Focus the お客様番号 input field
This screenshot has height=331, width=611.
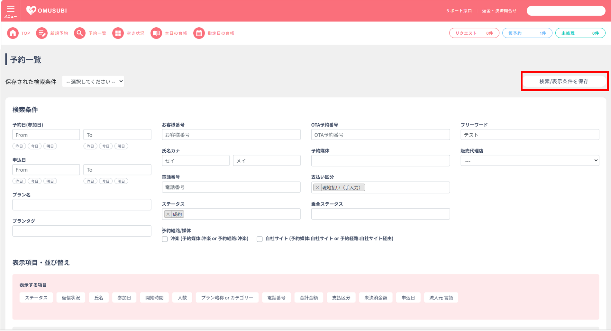pos(231,135)
